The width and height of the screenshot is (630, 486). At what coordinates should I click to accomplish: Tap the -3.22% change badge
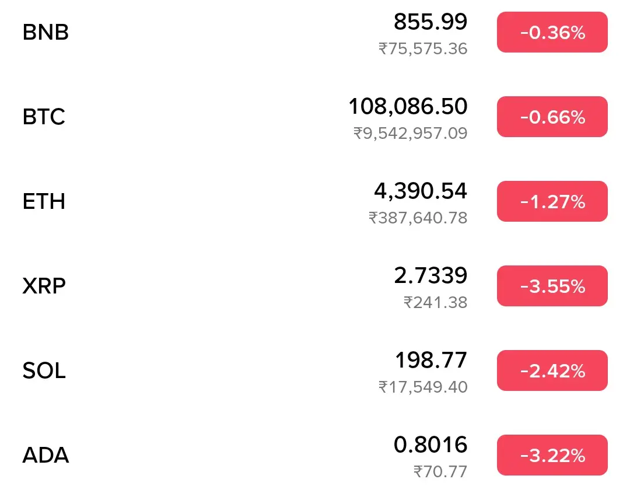552,455
